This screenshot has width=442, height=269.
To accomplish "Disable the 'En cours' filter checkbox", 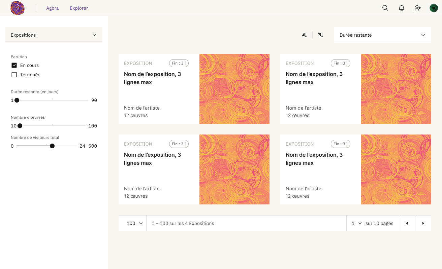I will click(x=14, y=65).
